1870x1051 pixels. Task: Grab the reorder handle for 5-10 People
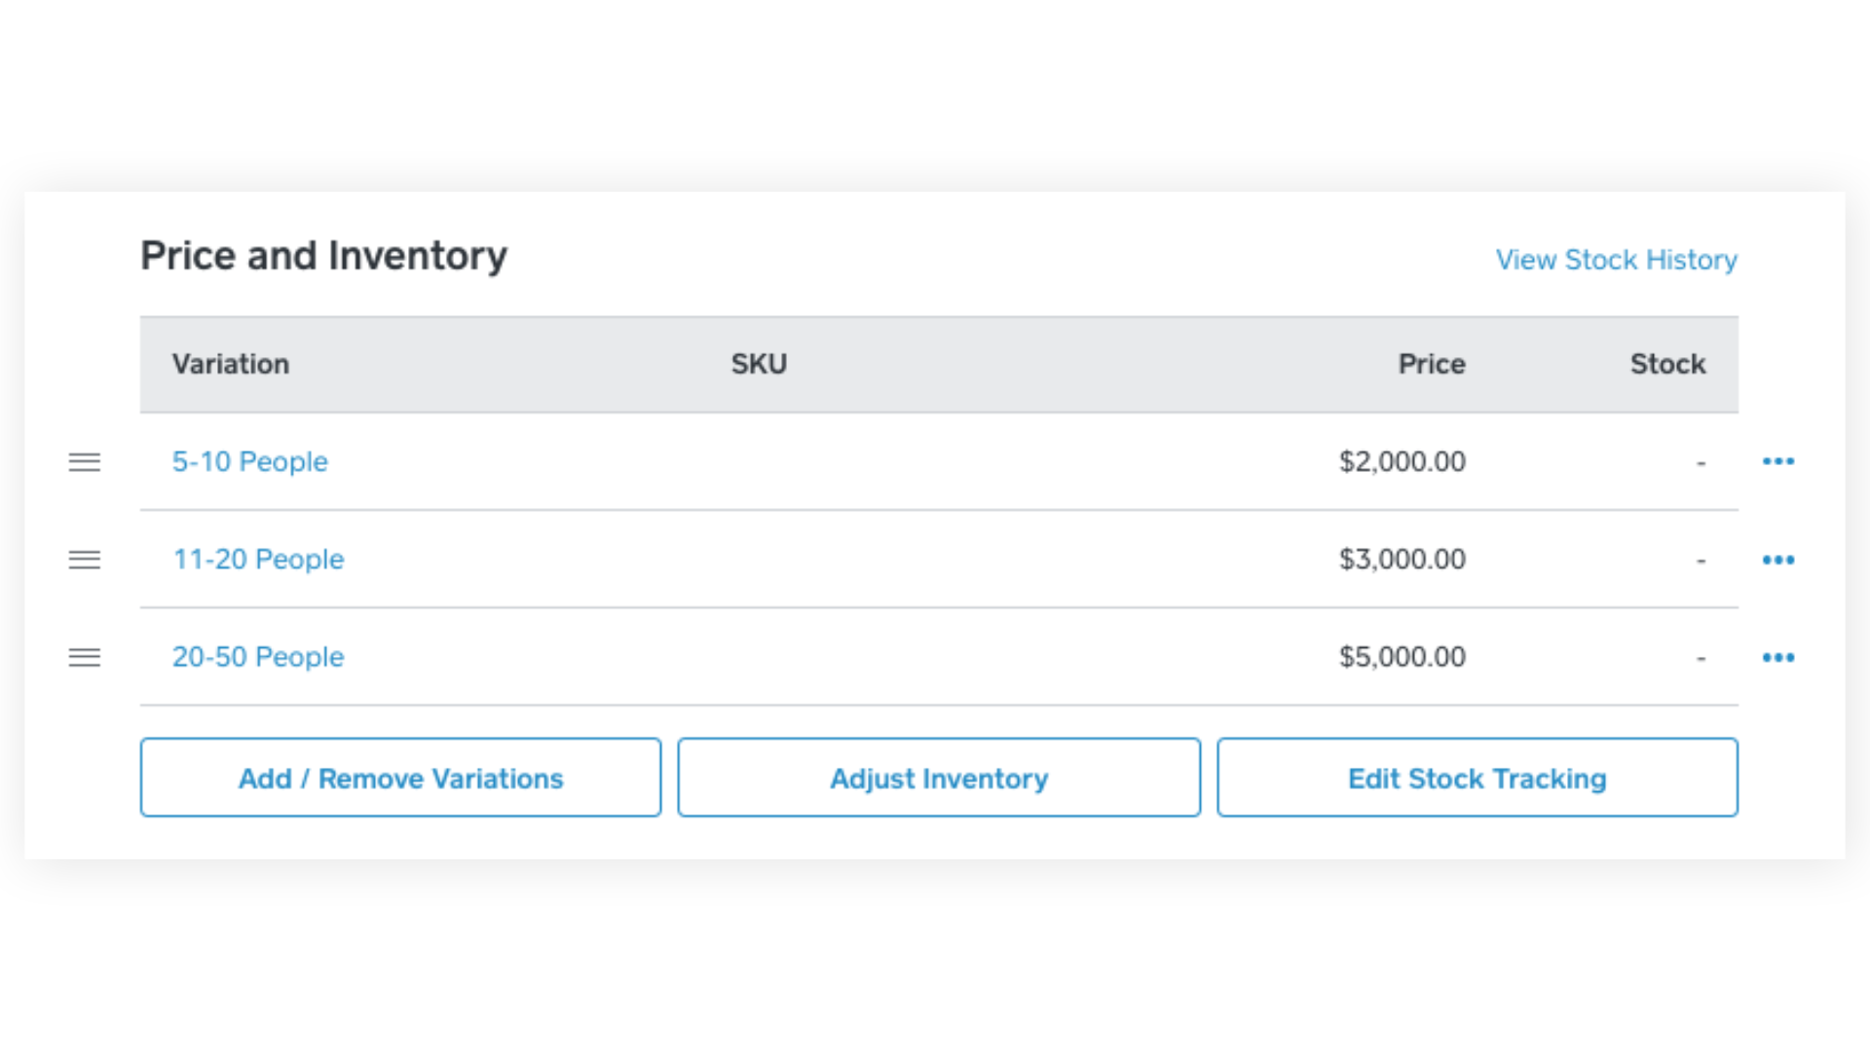(85, 462)
